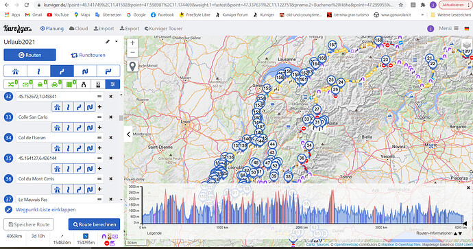The image size is (473, 249).
Task: Click the Col du Mont Cenis input field
Action: (60, 178)
